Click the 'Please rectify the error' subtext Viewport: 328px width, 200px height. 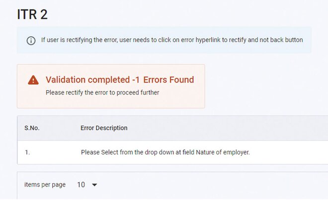(x=102, y=92)
